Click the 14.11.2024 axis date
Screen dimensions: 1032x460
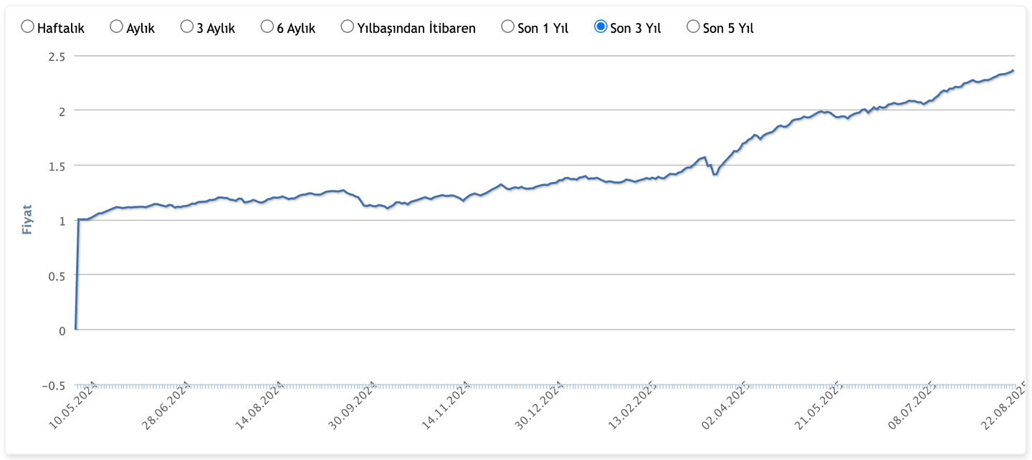click(x=446, y=405)
